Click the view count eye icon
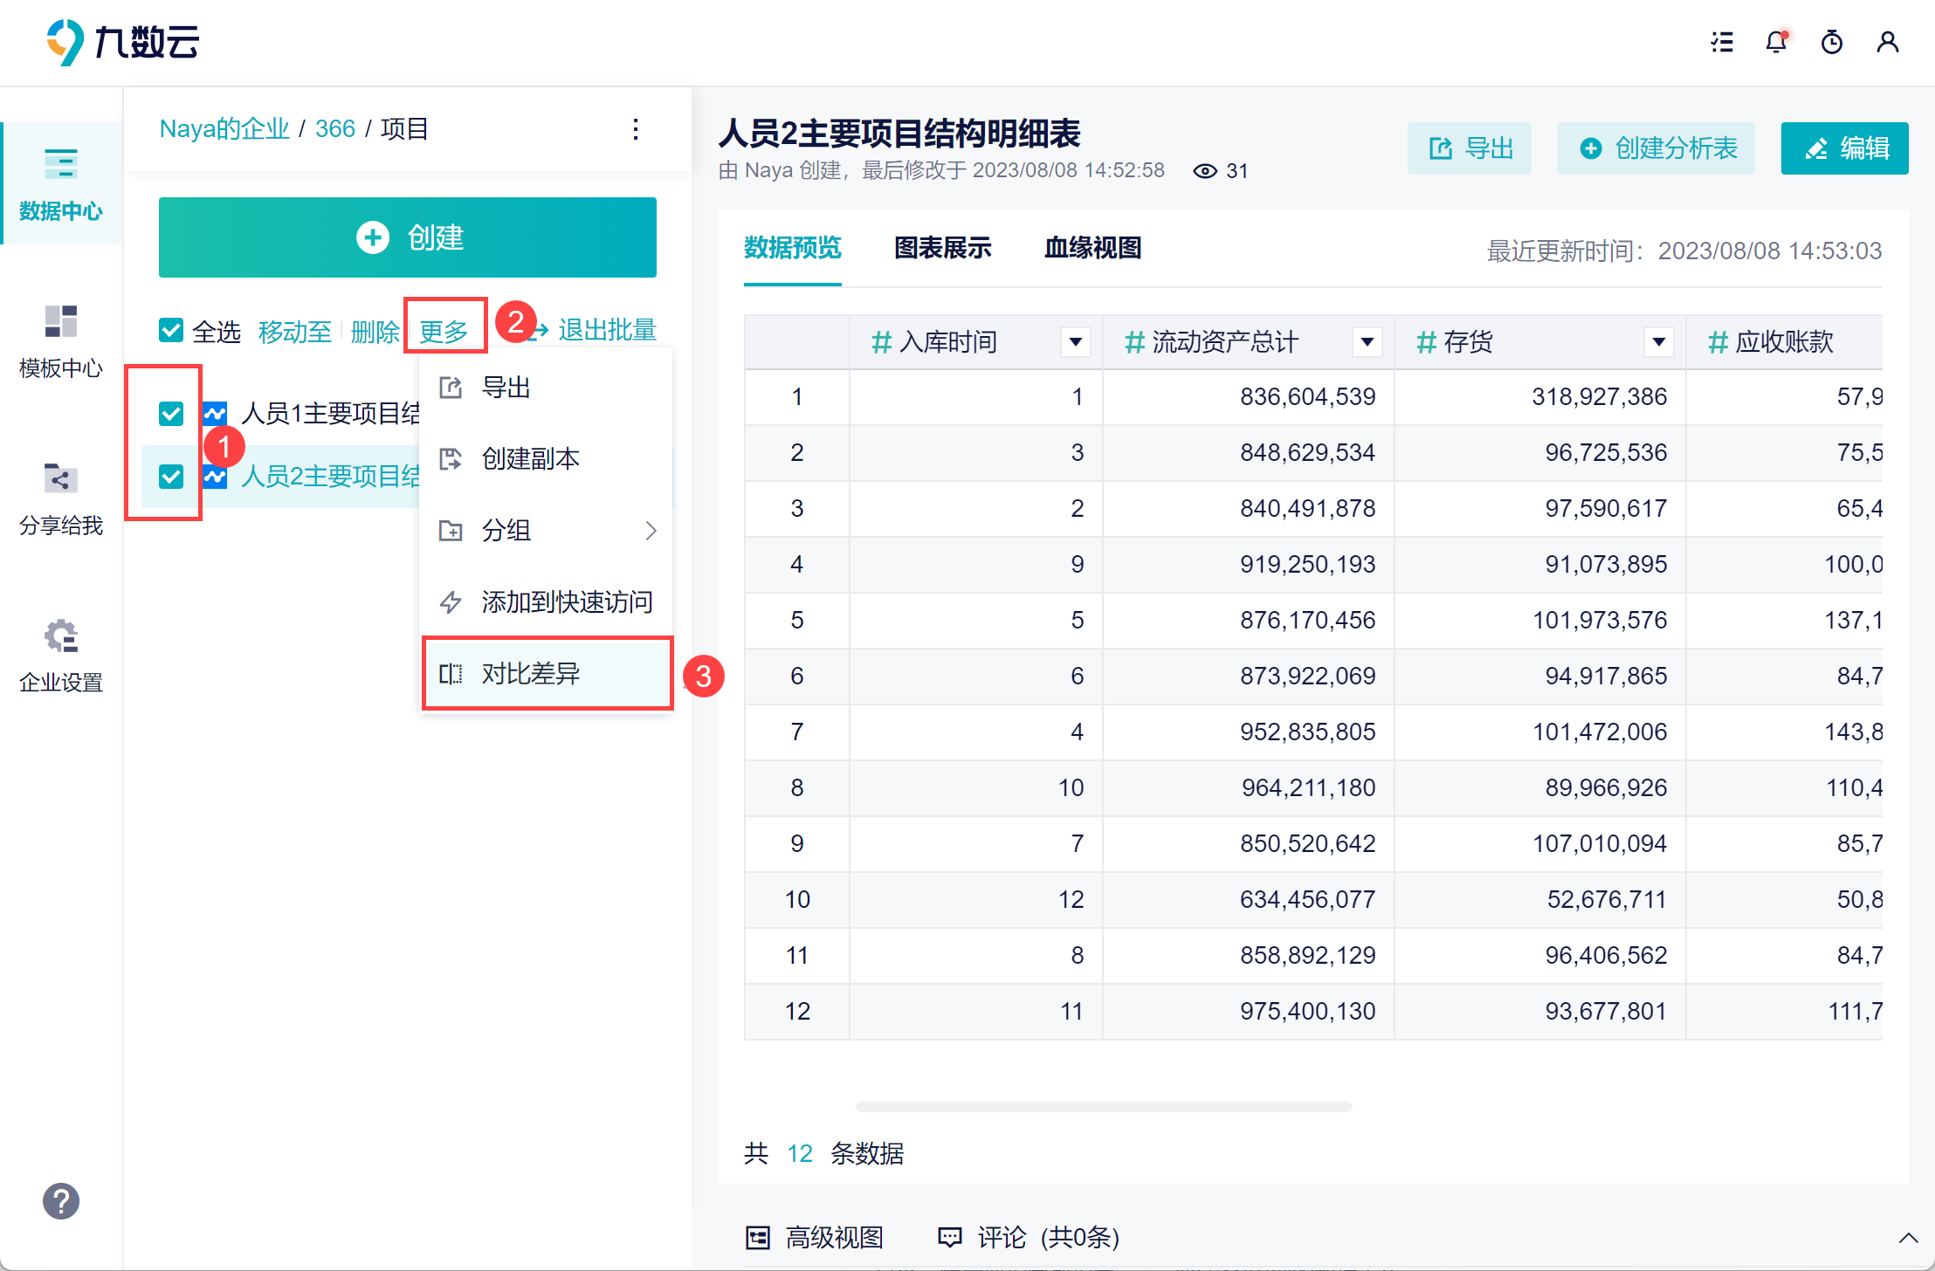Image resolution: width=1935 pixels, height=1271 pixels. tap(1205, 171)
